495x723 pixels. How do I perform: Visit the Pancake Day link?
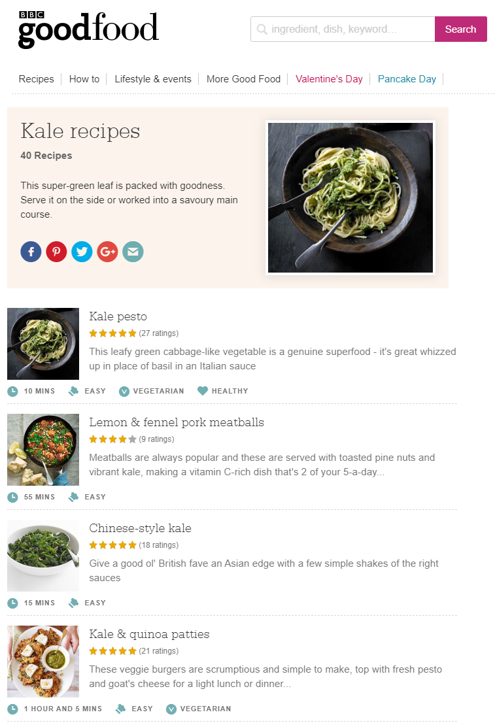point(407,79)
